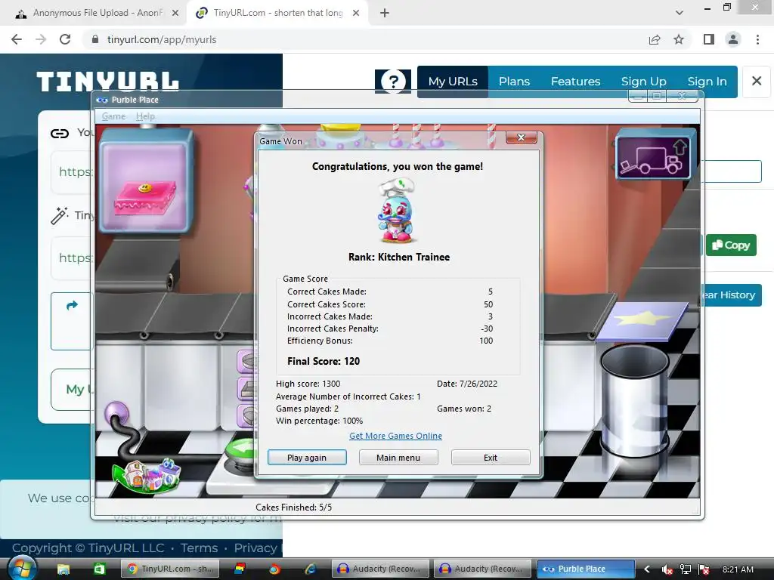Close the TinyURL panel with X
Viewport: 774px width, 580px height.
point(756,81)
